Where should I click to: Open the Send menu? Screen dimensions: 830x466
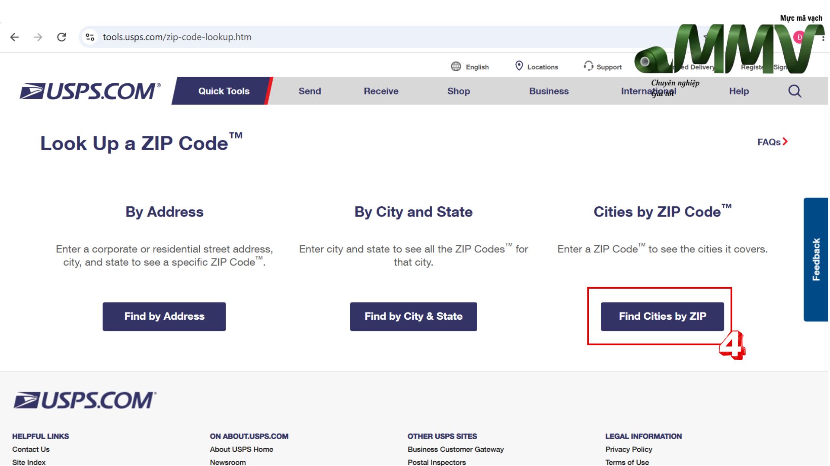coord(310,91)
